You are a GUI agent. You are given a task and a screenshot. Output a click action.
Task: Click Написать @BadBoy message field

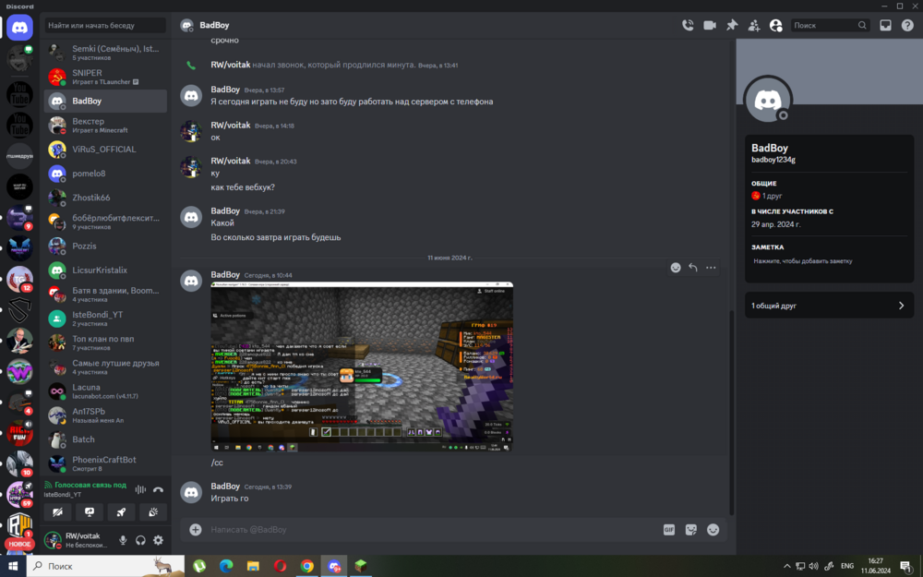(433, 529)
